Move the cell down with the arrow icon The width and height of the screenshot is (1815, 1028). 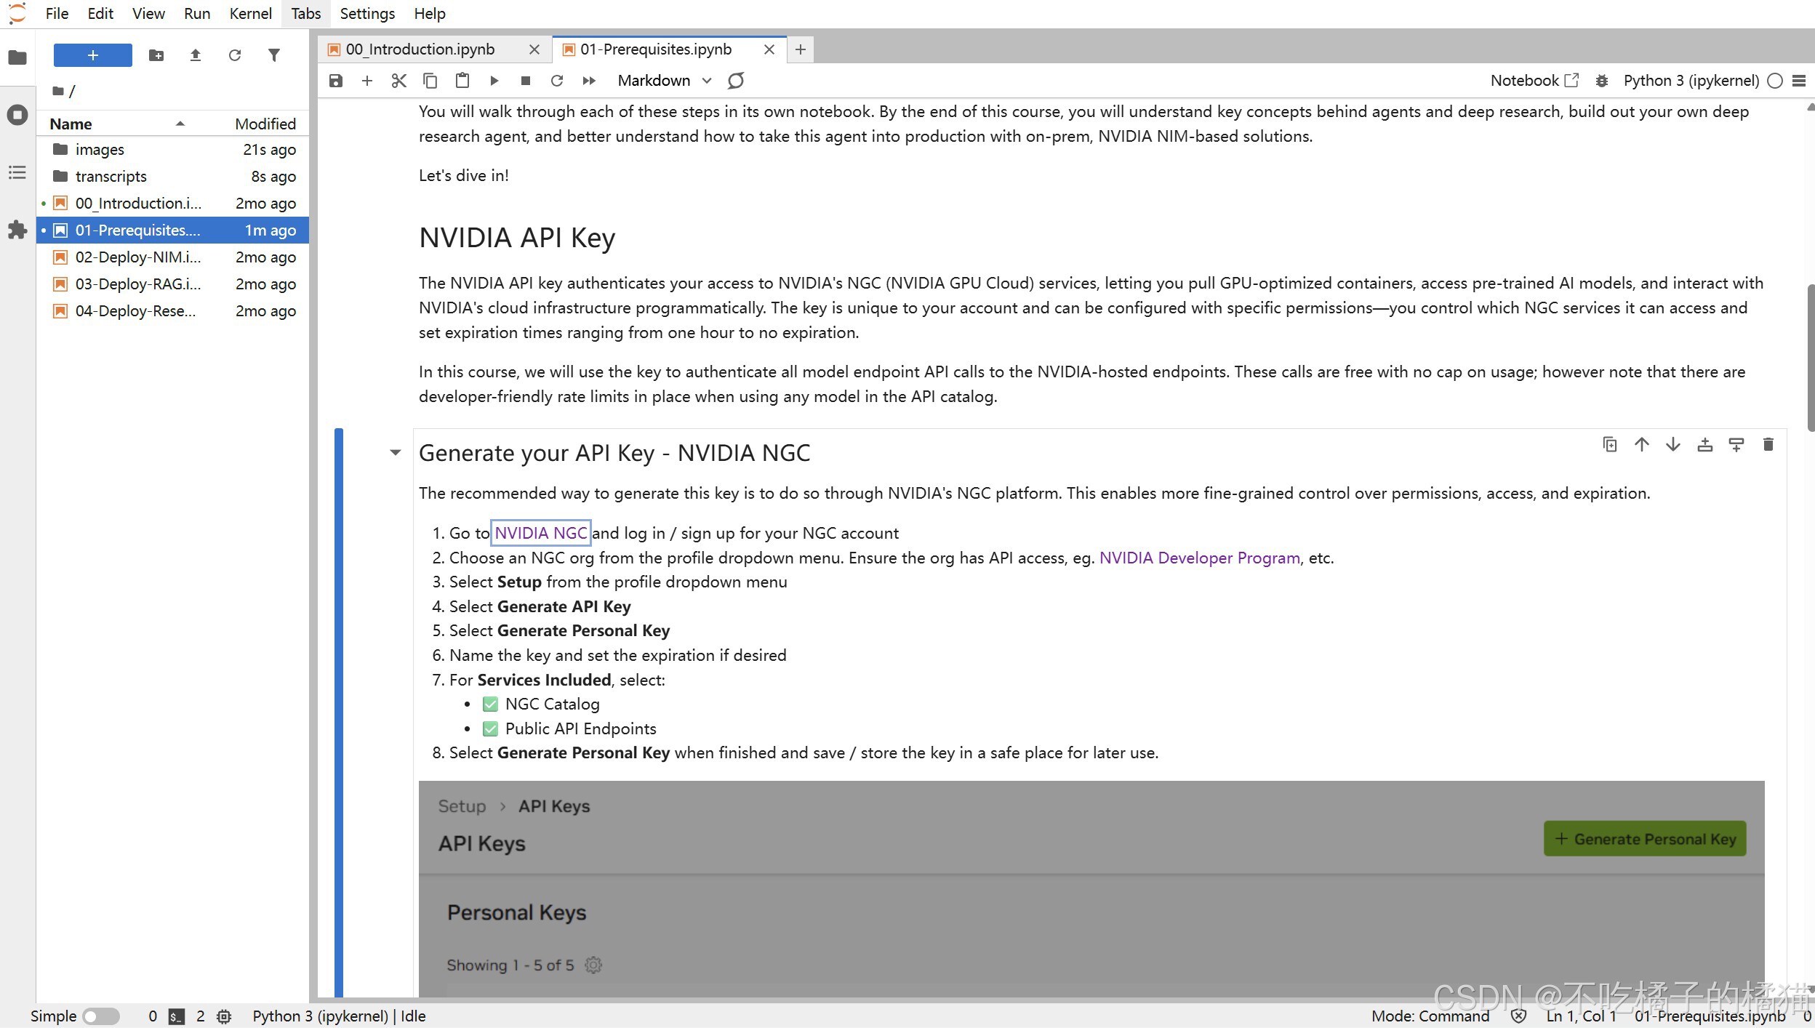click(x=1672, y=444)
